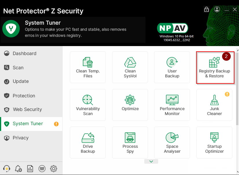Open the Privacy section in sidebar
The width and height of the screenshot is (239, 175).
pos(21,138)
